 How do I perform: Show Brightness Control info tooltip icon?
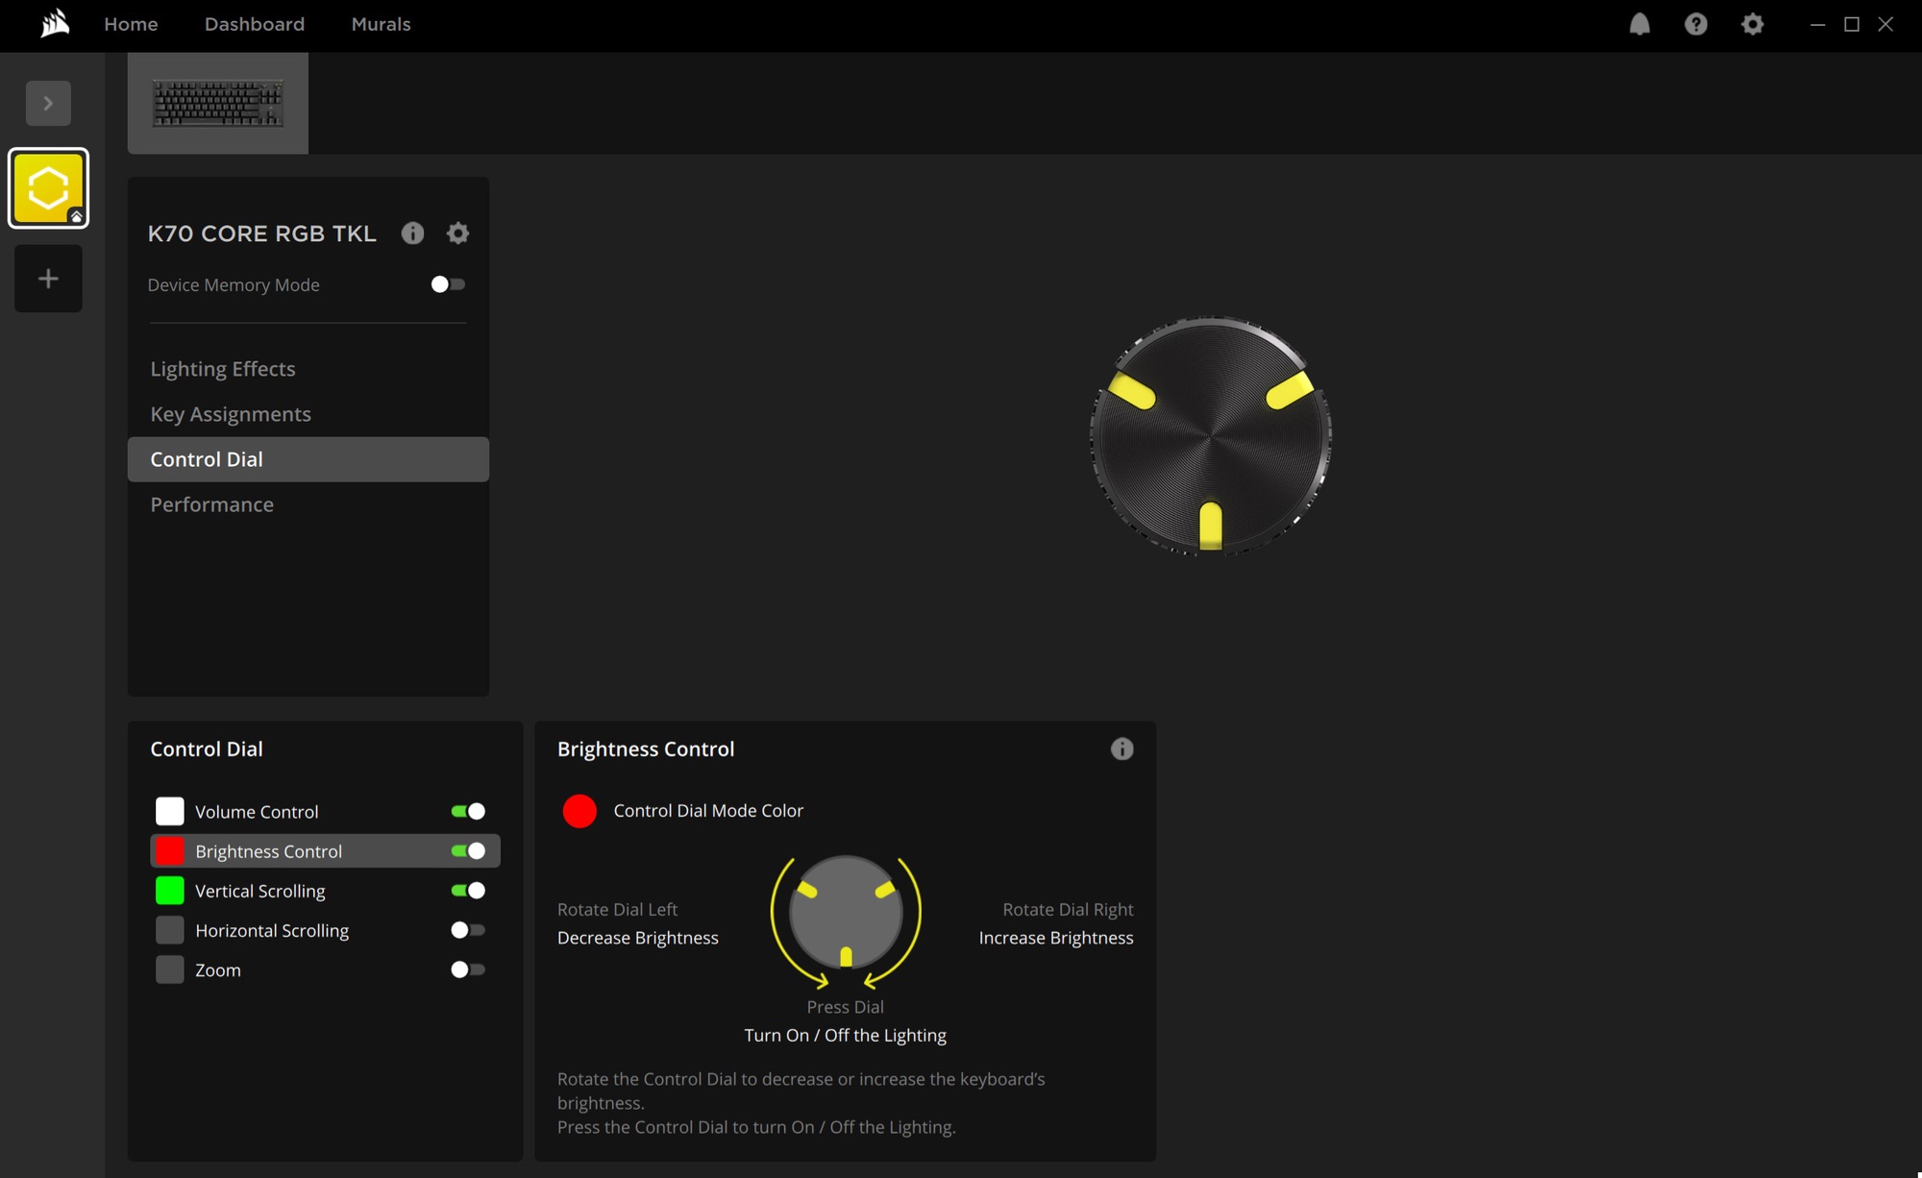(1121, 749)
